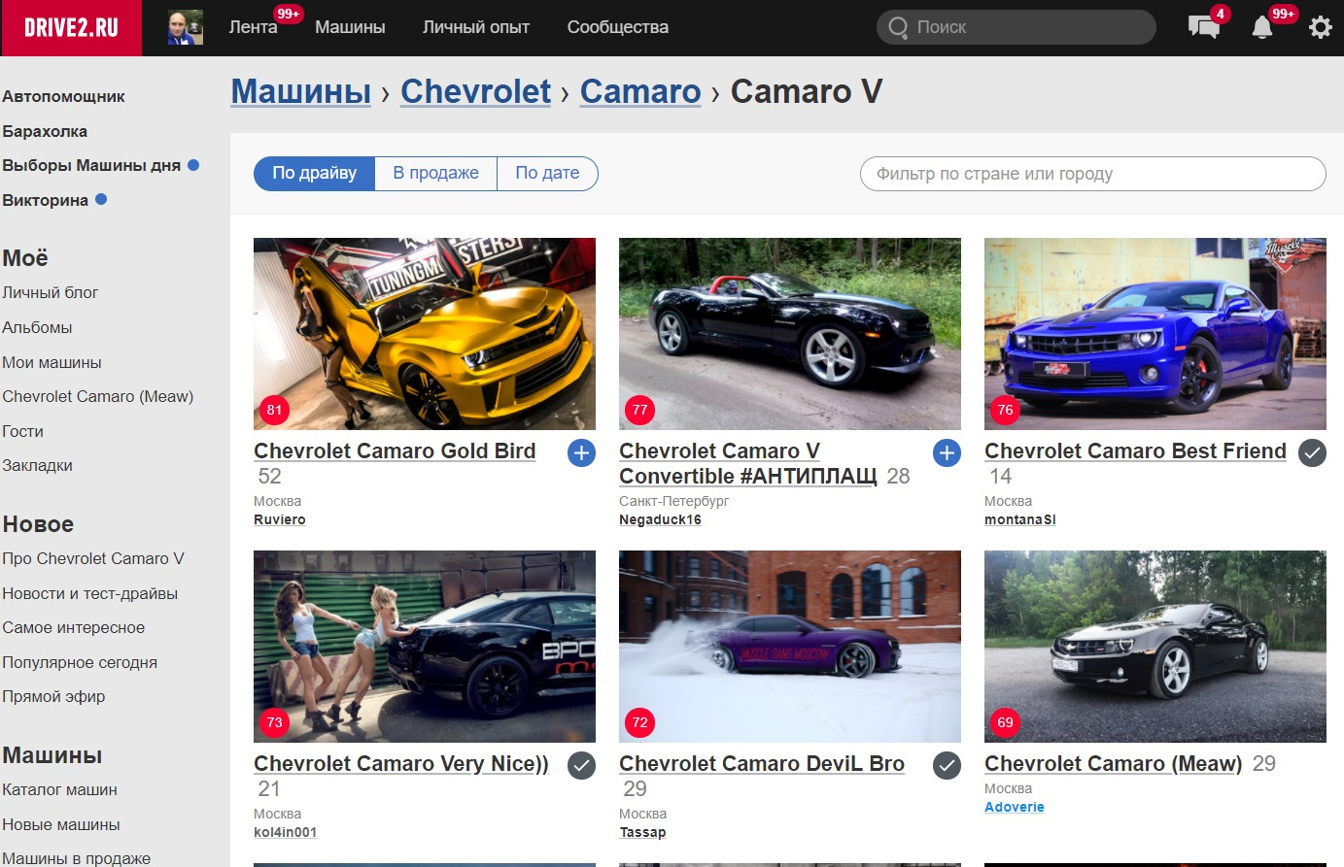Viewport: 1344px width, 867px height.
Task: Toggle subscription checkmark for Camaro DeviL Bro
Action: pyautogui.click(x=947, y=765)
